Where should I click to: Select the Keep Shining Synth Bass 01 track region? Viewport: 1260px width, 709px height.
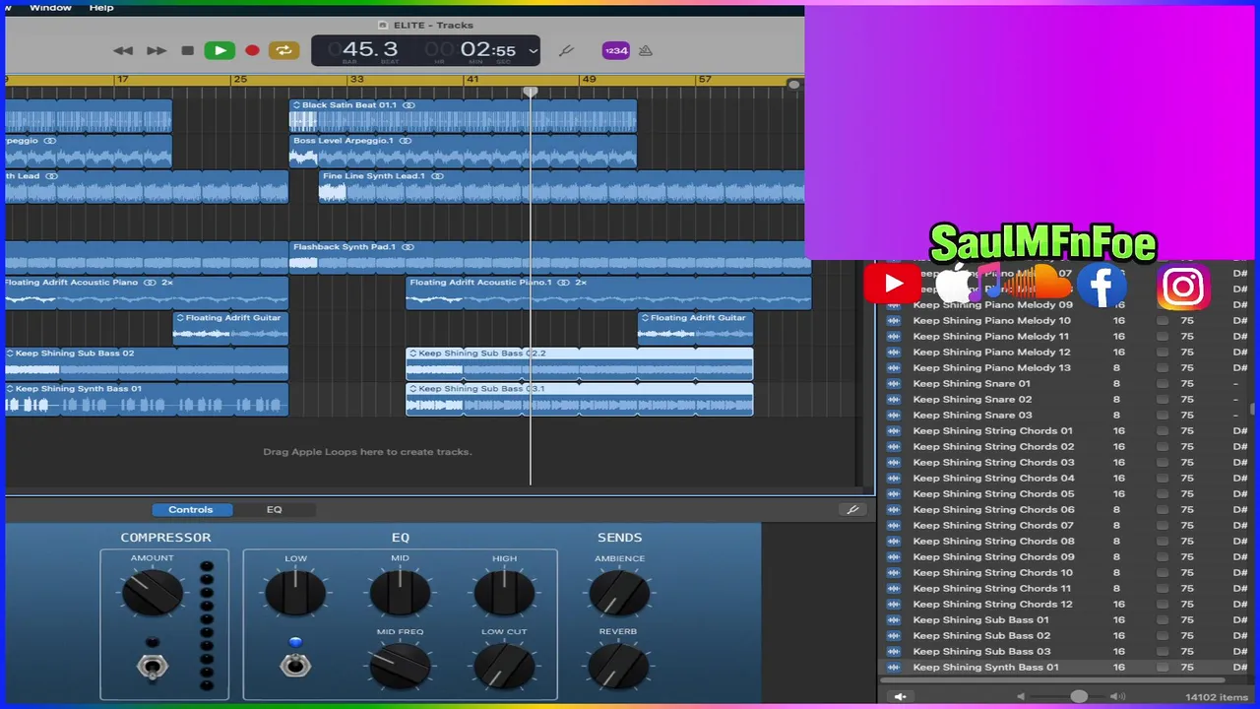pos(146,399)
